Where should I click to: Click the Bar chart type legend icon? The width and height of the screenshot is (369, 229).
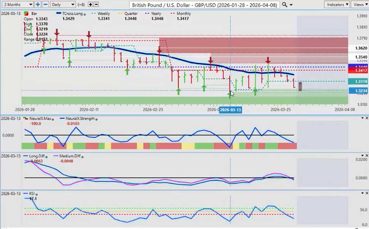coord(26,13)
